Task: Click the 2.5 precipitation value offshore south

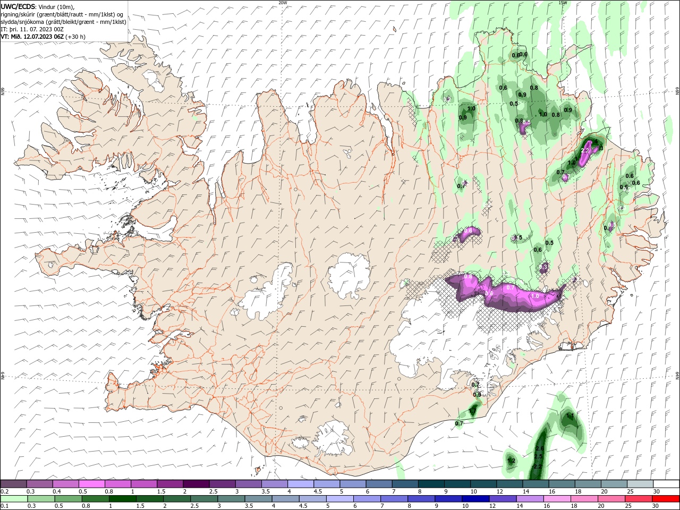Action: (x=538, y=457)
